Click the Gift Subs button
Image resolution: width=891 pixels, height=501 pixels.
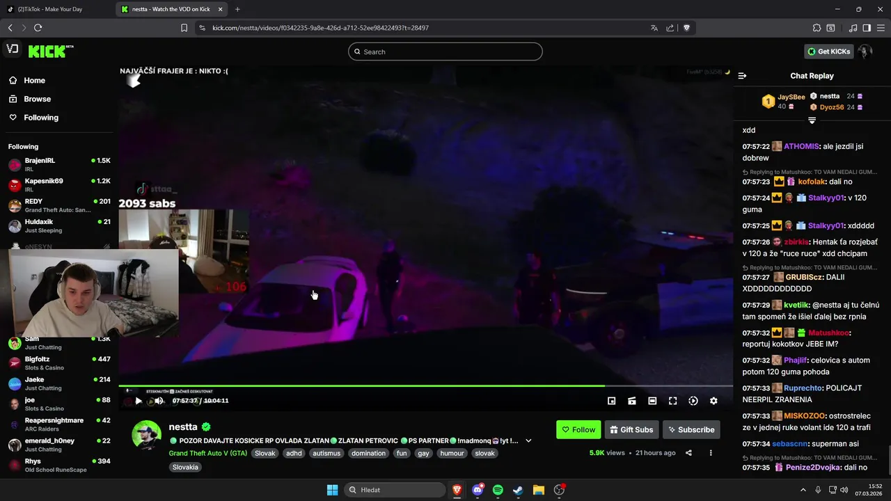click(631, 429)
